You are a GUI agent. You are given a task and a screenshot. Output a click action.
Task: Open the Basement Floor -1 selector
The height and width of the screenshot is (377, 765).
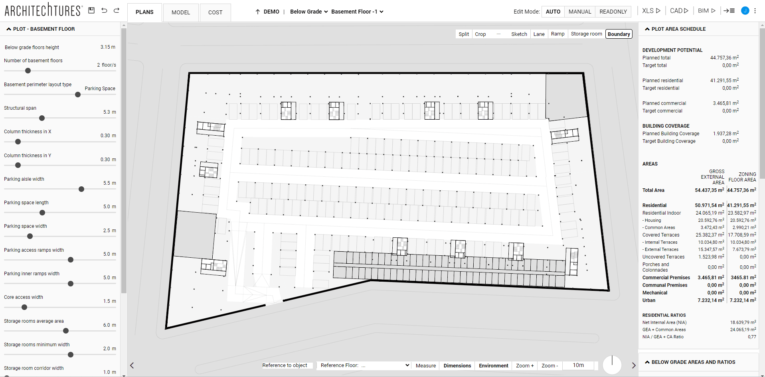pos(357,12)
